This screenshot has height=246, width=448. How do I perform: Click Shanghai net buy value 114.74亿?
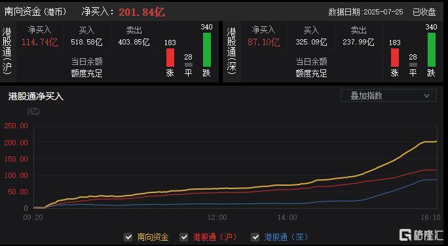pos(40,43)
